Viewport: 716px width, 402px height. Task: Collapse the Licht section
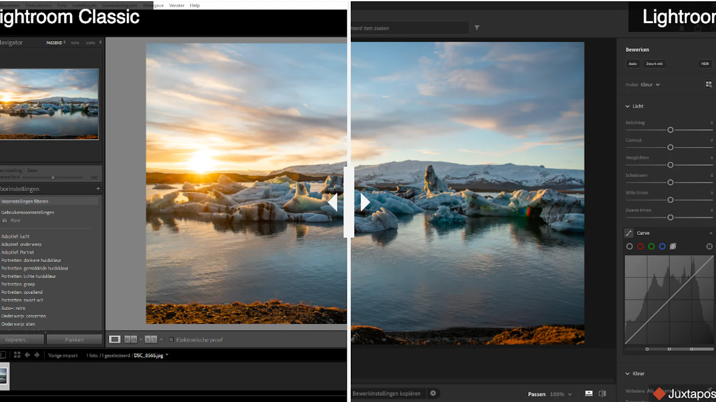coord(627,106)
